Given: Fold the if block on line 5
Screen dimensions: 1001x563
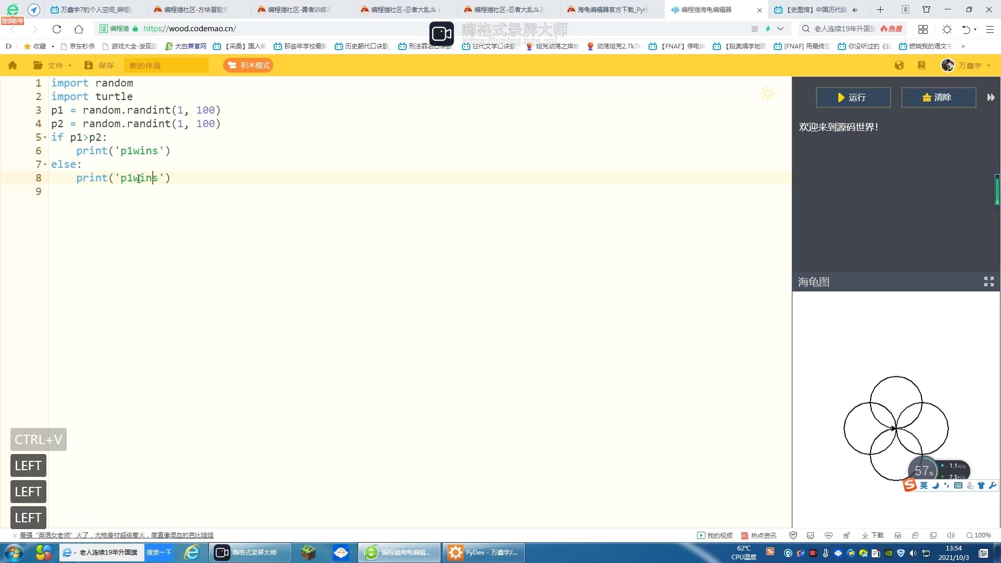Looking at the screenshot, I should point(45,138).
